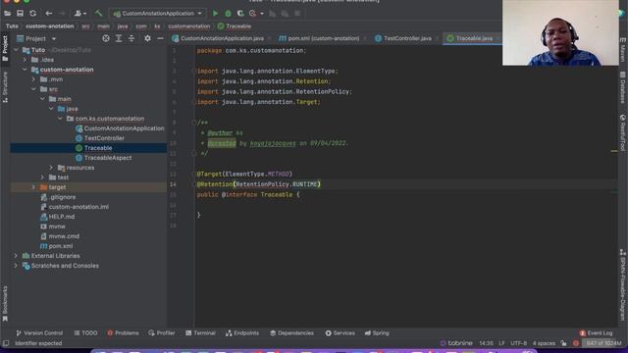Synchronize project with reload icon
This screenshot has width=628, height=353.
pyautogui.click(x=32, y=13)
